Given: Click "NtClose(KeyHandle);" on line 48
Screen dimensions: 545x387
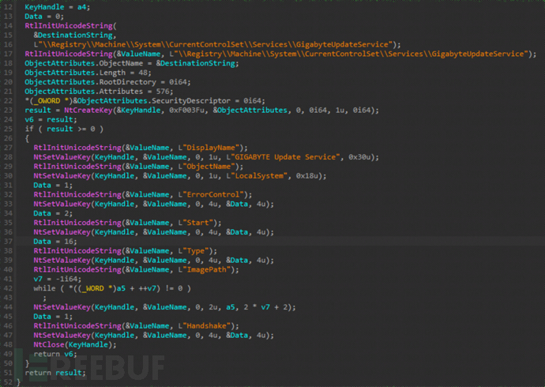Looking at the screenshot, I should (x=75, y=344).
